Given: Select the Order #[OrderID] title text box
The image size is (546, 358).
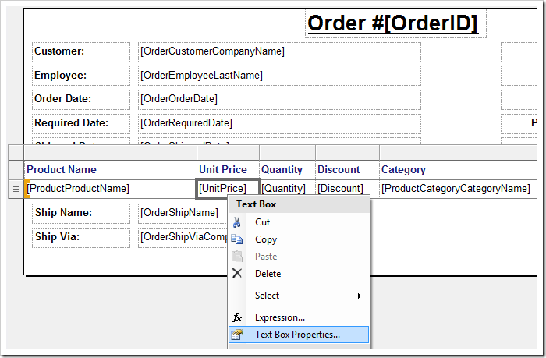Looking at the screenshot, I should 395,23.
